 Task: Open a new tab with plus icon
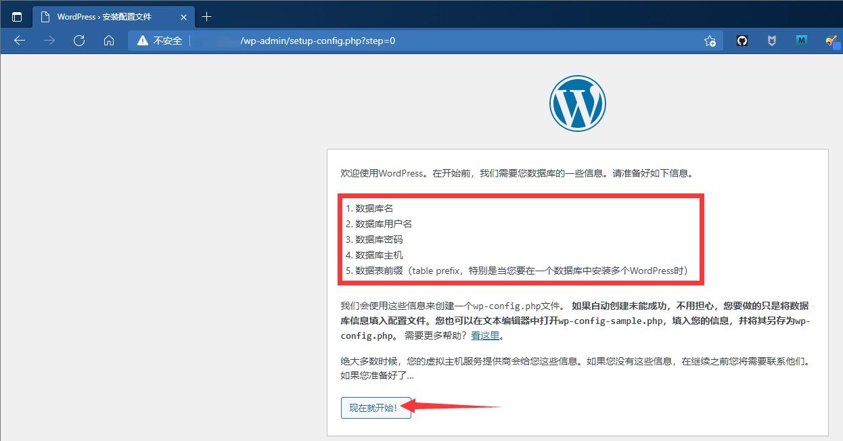(207, 17)
